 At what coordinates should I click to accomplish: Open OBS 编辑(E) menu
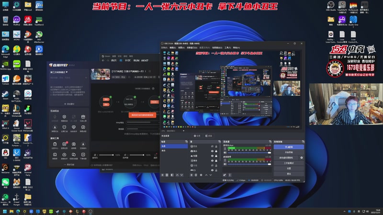coord(173,47)
